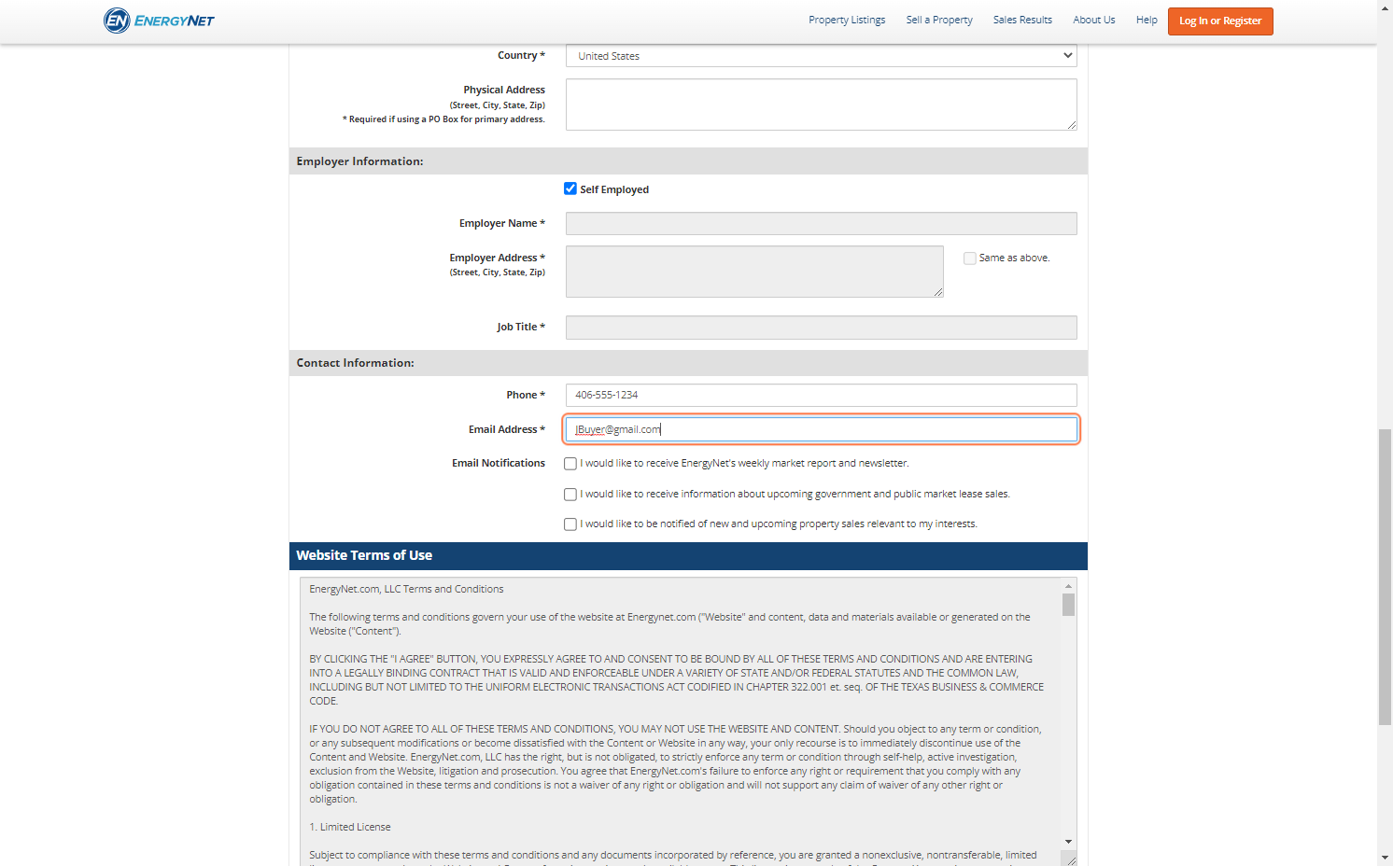Image resolution: width=1393 pixels, height=866 pixels.
Task: Click the Employer Name field
Action: tap(821, 223)
